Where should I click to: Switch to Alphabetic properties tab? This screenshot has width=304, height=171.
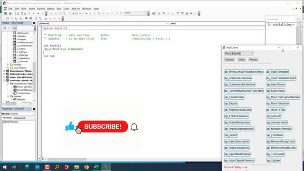point(8,118)
